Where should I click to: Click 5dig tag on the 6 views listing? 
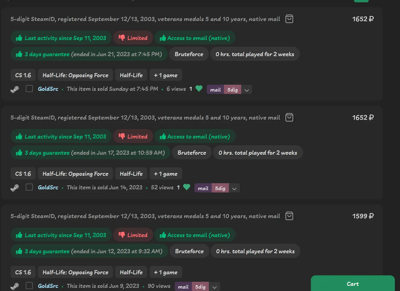(232, 90)
